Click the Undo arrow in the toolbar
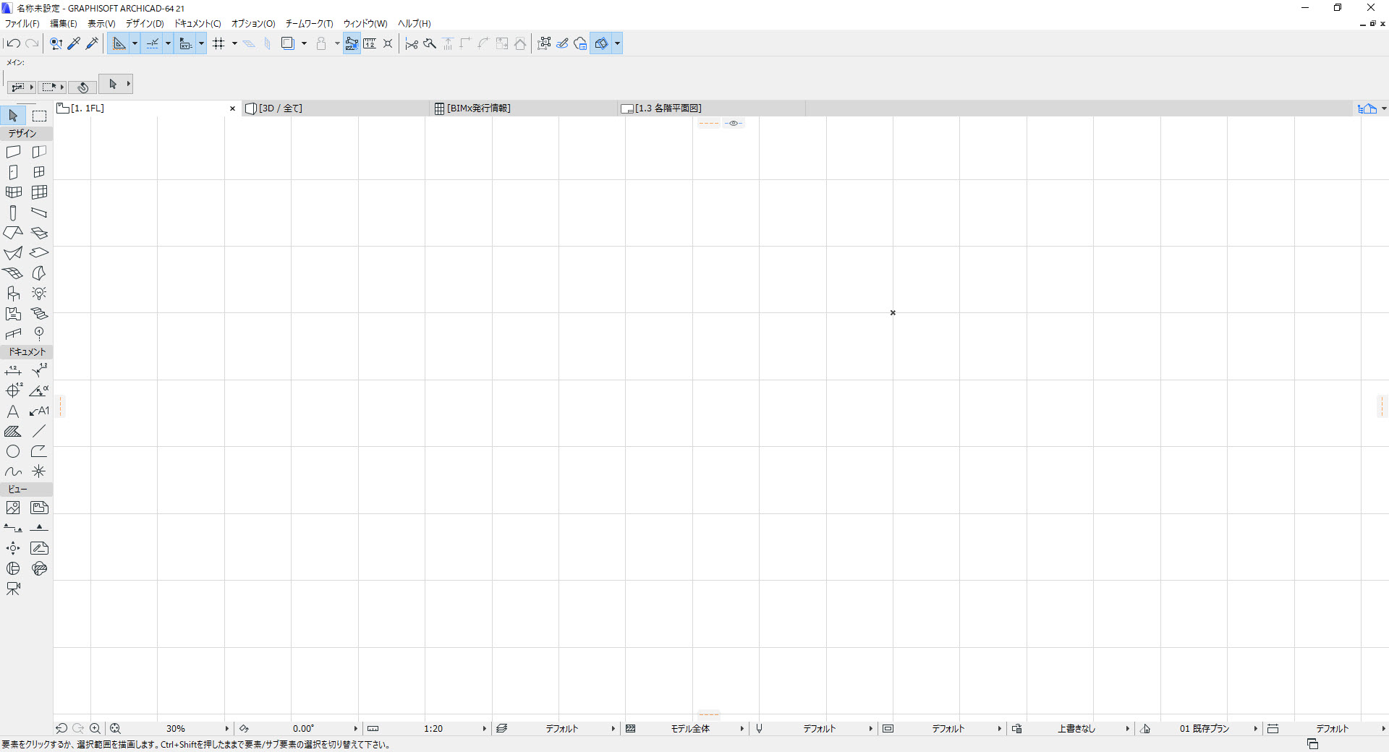This screenshot has width=1389, height=752. [x=13, y=43]
